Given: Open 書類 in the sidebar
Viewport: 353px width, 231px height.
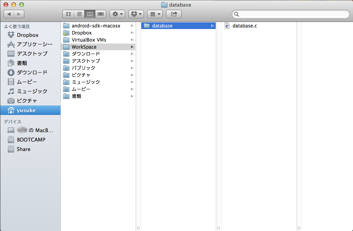Looking at the screenshot, I should (x=30, y=63).
